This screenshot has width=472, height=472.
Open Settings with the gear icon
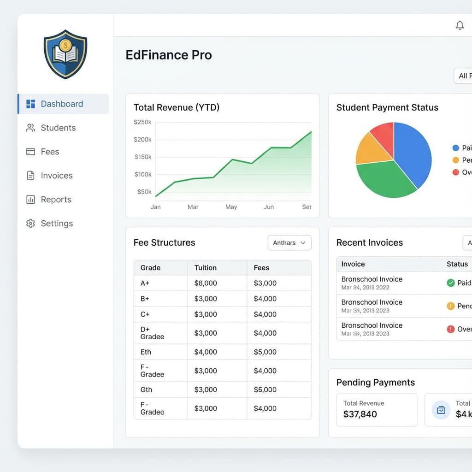pyautogui.click(x=30, y=224)
